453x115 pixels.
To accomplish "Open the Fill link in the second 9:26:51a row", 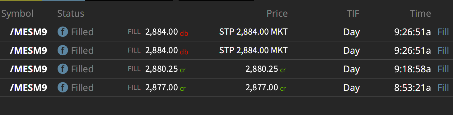I will pos(443,51).
